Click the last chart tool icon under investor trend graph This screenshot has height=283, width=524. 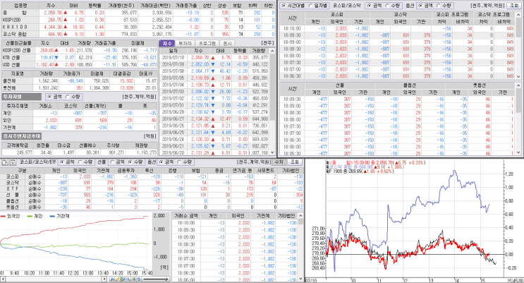click(139, 279)
